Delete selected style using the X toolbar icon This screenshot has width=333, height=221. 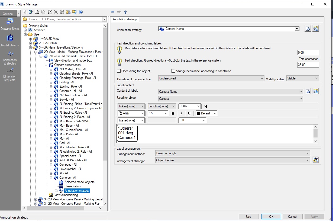point(56,12)
